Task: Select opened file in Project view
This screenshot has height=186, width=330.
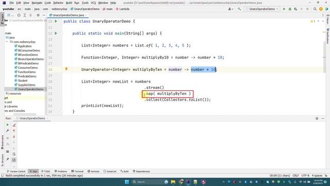Action: tap(19, 15)
